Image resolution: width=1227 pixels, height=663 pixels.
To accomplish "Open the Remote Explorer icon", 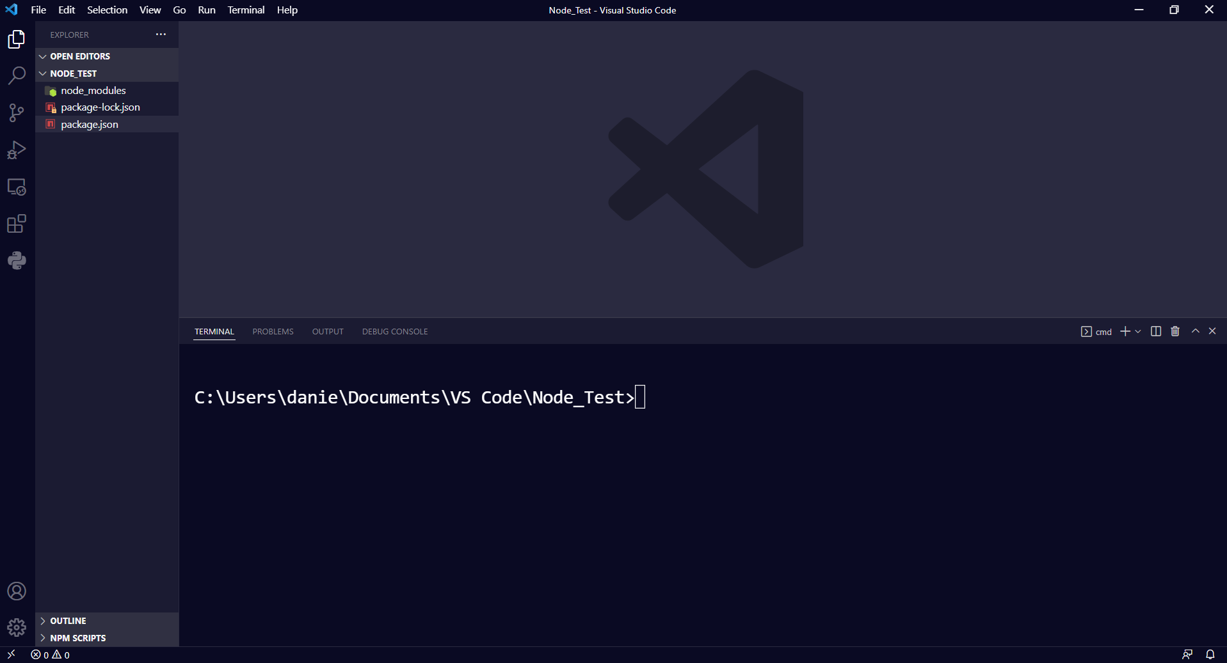I will pyautogui.click(x=17, y=187).
